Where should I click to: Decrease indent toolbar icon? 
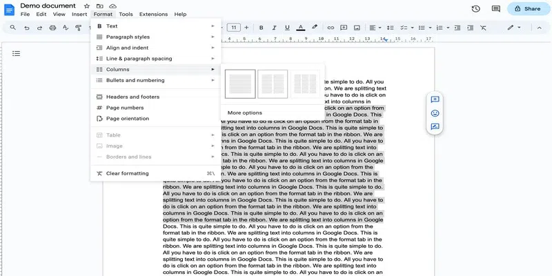point(457,28)
